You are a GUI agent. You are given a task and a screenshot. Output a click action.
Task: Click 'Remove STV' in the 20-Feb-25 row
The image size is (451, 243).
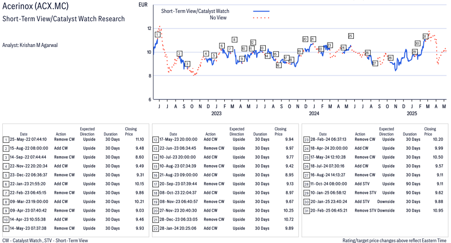click(x=365, y=210)
